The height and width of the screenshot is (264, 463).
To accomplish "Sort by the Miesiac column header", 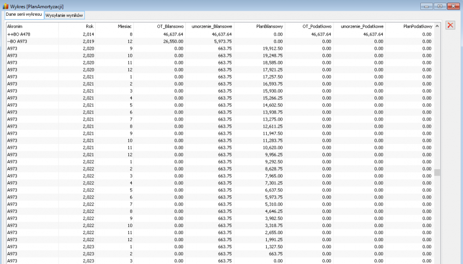I will (x=114, y=27).
